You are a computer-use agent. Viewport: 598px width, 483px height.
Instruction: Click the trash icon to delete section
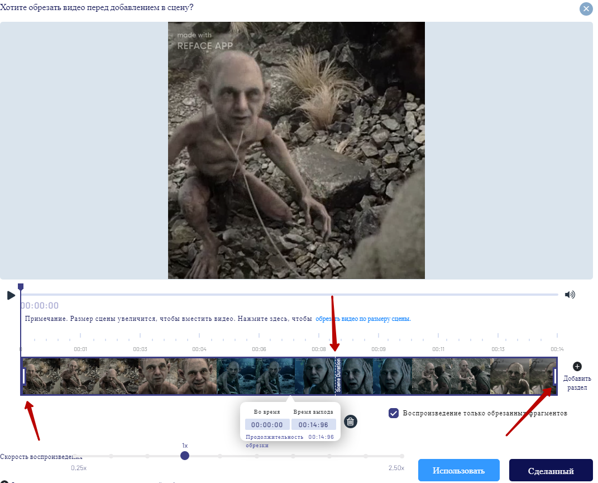[350, 422]
